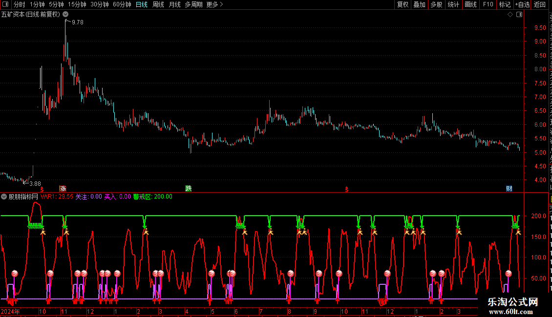Click the diamond icon in chart header

pos(510,15)
